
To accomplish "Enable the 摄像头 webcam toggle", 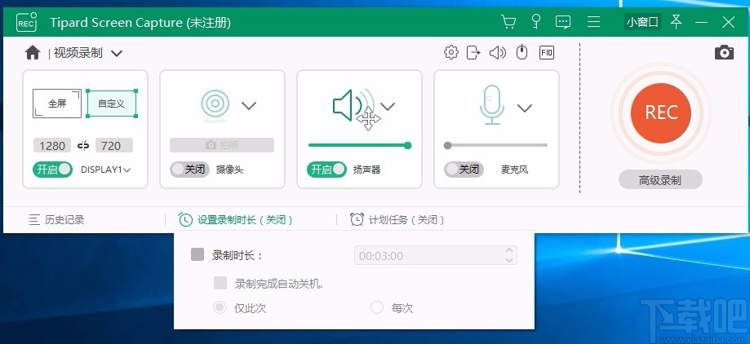I will 190,170.
